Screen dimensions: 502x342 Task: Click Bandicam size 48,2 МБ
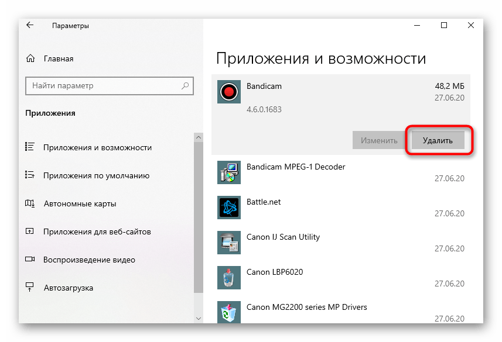[449, 87]
